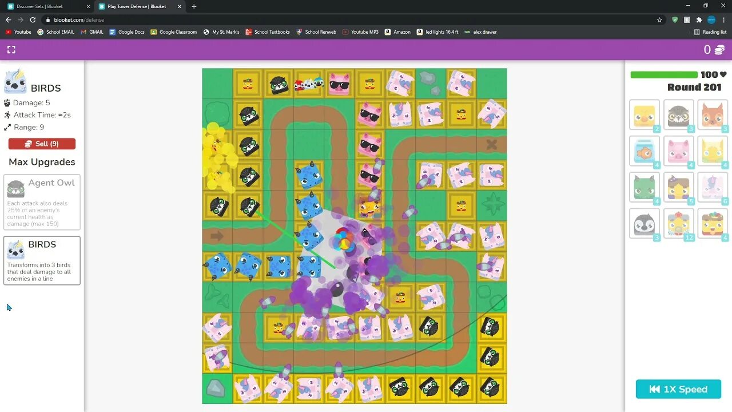Select the Squirrel tower in shop
Viewport: 732px width, 412px height.
[713, 115]
